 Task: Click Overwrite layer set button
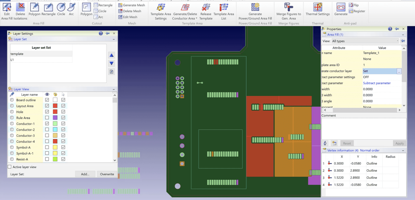tap(107, 174)
